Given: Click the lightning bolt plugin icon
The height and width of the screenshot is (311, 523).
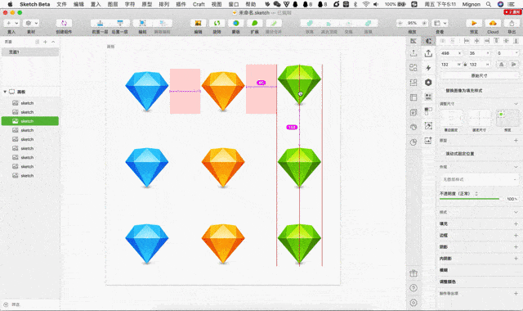Looking at the screenshot, I should [428, 68].
